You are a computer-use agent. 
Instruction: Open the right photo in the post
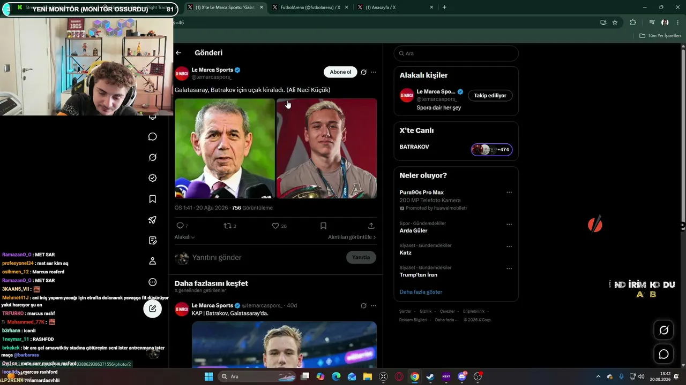coord(327,148)
